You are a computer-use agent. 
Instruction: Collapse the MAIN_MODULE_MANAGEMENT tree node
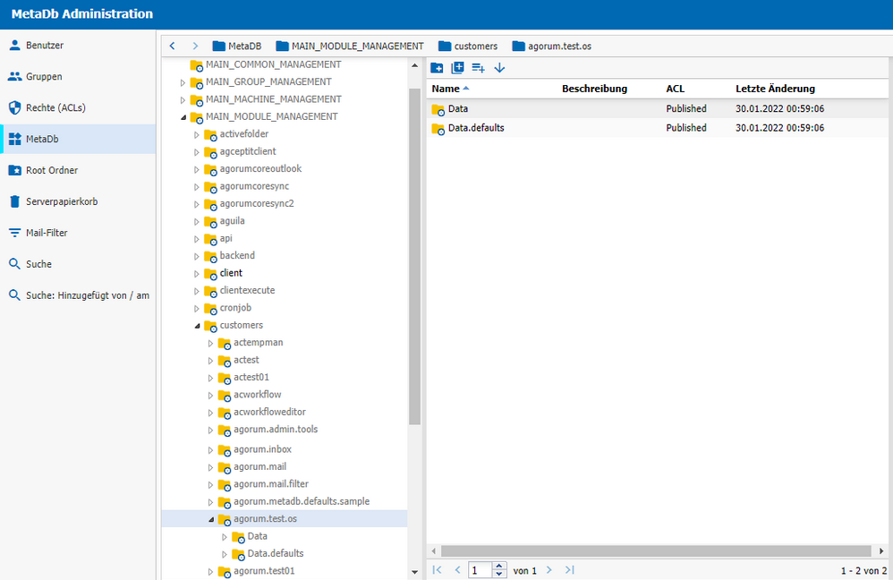point(183,117)
